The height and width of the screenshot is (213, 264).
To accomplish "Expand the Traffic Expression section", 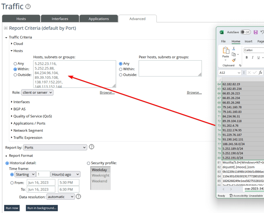I will [11, 137].
